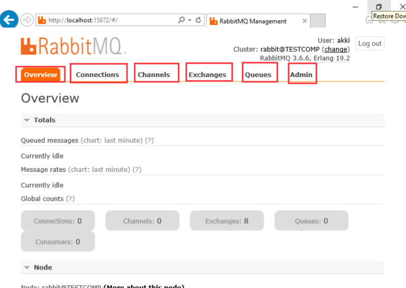Open a new blank browser tab
The width and height of the screenshot is (406, 288).
click(318, 21)
